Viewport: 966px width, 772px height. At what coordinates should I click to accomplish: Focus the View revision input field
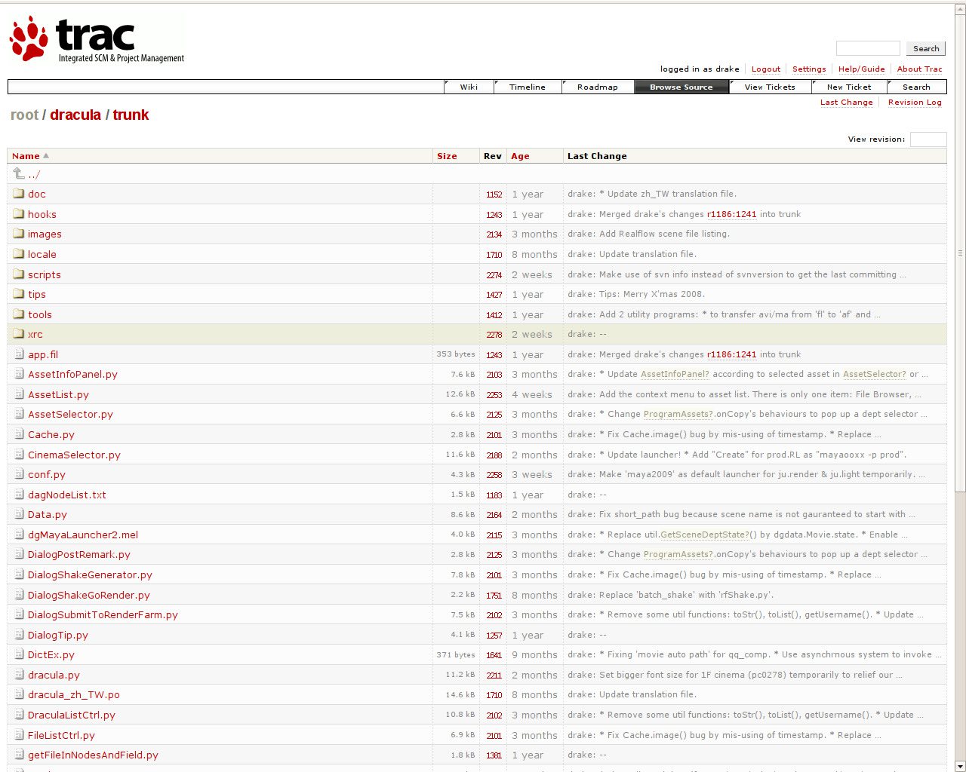pyautogui.click(x=928, y=139)
